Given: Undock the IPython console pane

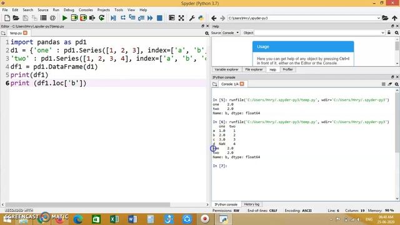Looking at the screenshot, I should click(392, 77).
